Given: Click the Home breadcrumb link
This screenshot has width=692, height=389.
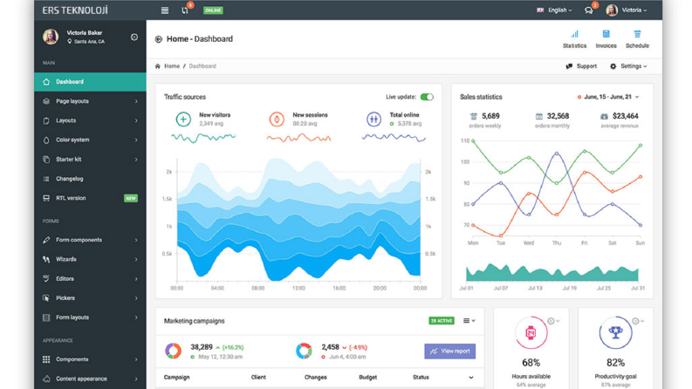Looking at the screenshot, I should pos(172,66).
